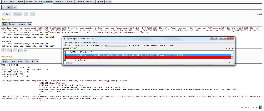
Task: Switch to Burp Sequencer tab
Action: [x=59, y=2]
